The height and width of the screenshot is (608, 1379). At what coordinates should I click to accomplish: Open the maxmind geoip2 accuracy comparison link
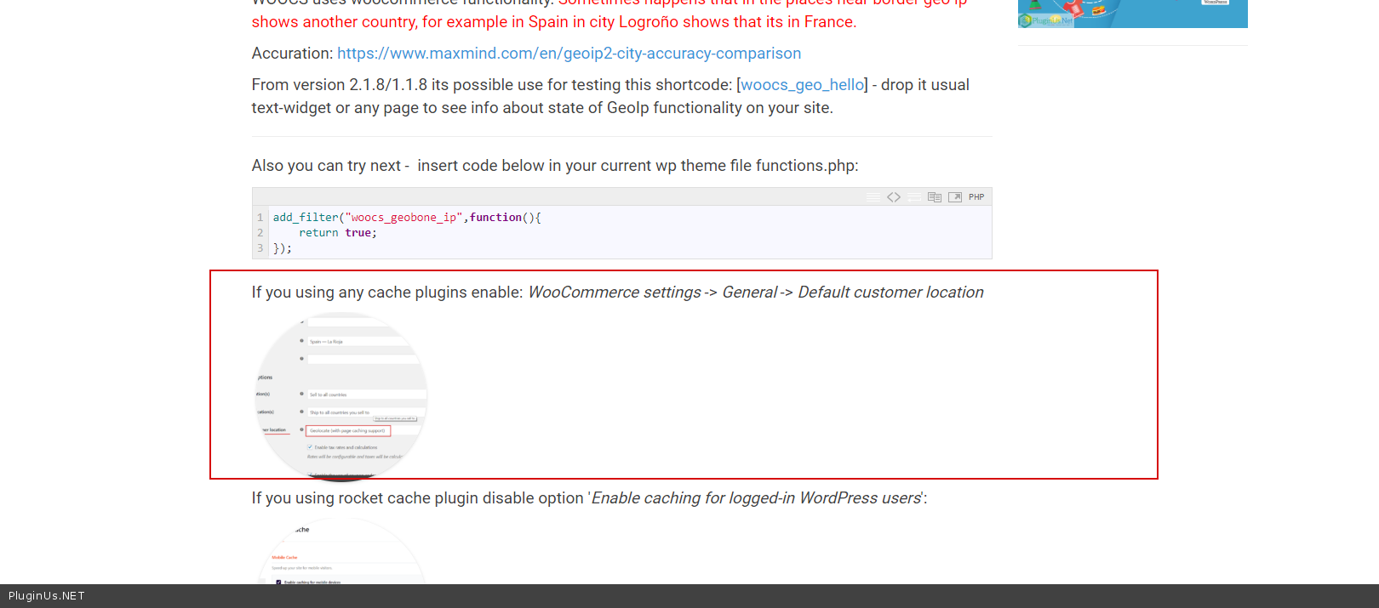(x=569, y=54)
